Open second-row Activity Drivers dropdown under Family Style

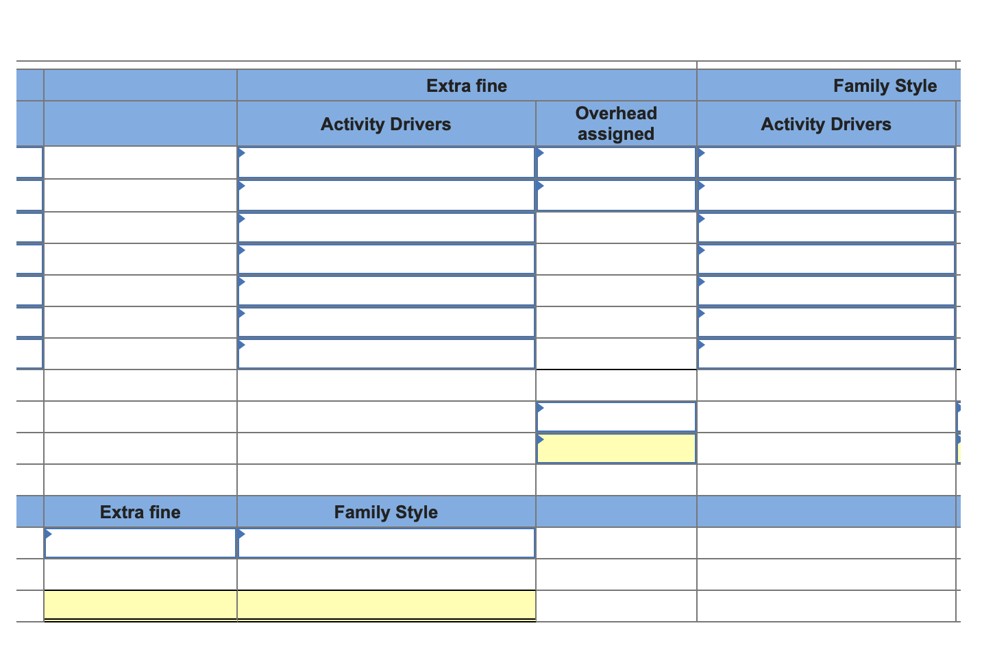(826, 195)
